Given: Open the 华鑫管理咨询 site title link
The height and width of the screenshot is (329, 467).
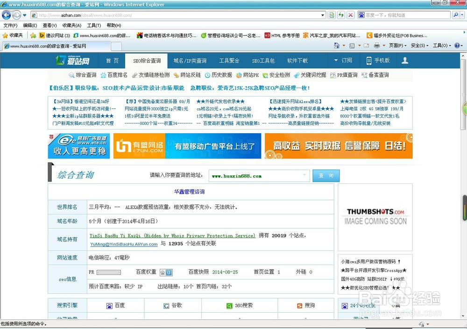Looking at the screenshot, I should coord(189,192).
